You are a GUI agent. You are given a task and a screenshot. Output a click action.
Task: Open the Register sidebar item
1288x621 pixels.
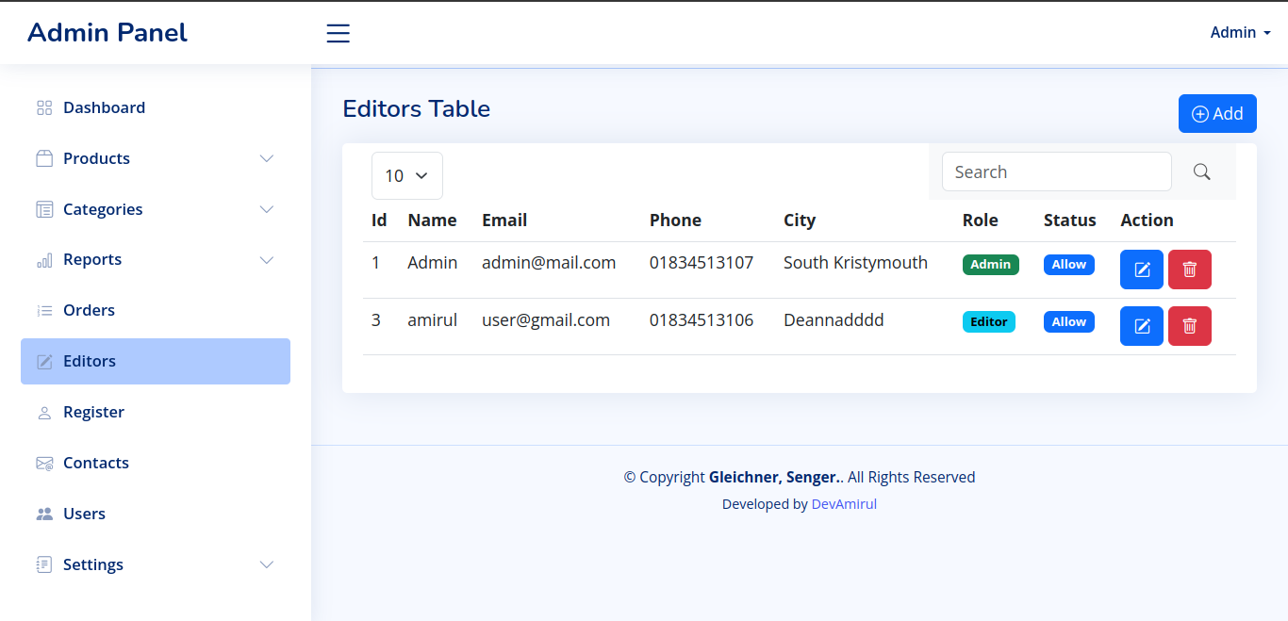(93, 412)
